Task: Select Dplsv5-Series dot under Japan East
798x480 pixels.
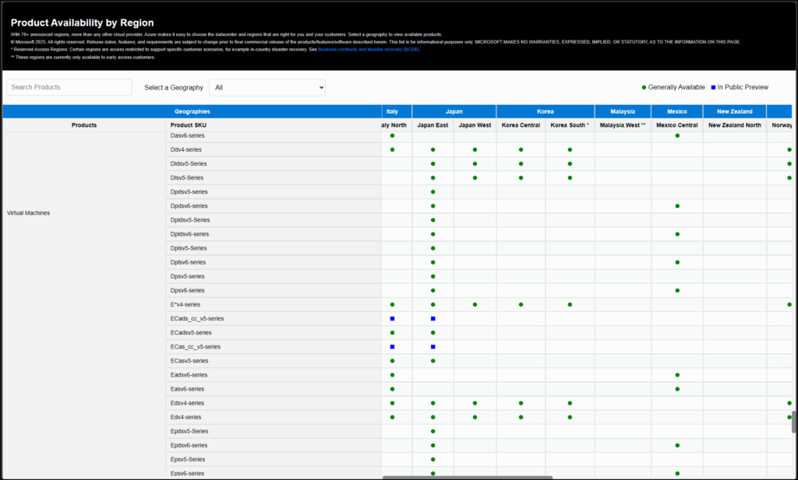Action: [x=433, y=248]
